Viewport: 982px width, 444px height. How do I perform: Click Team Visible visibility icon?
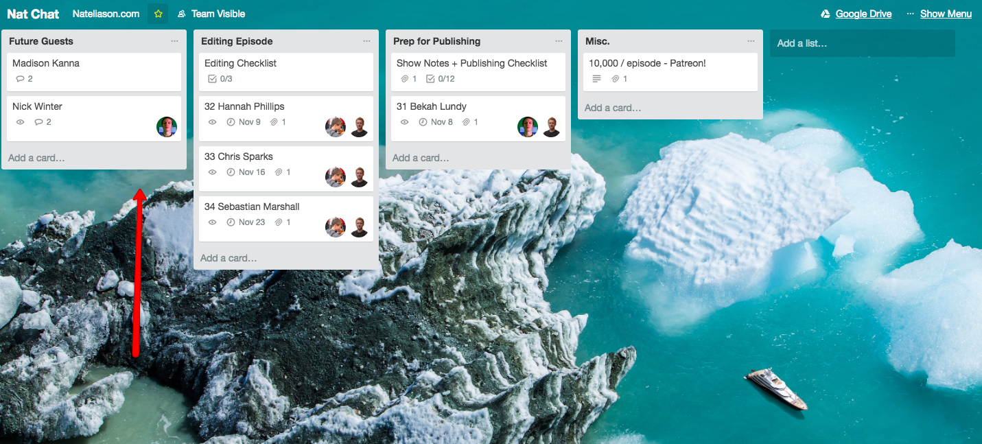click(x=181, y=14)
